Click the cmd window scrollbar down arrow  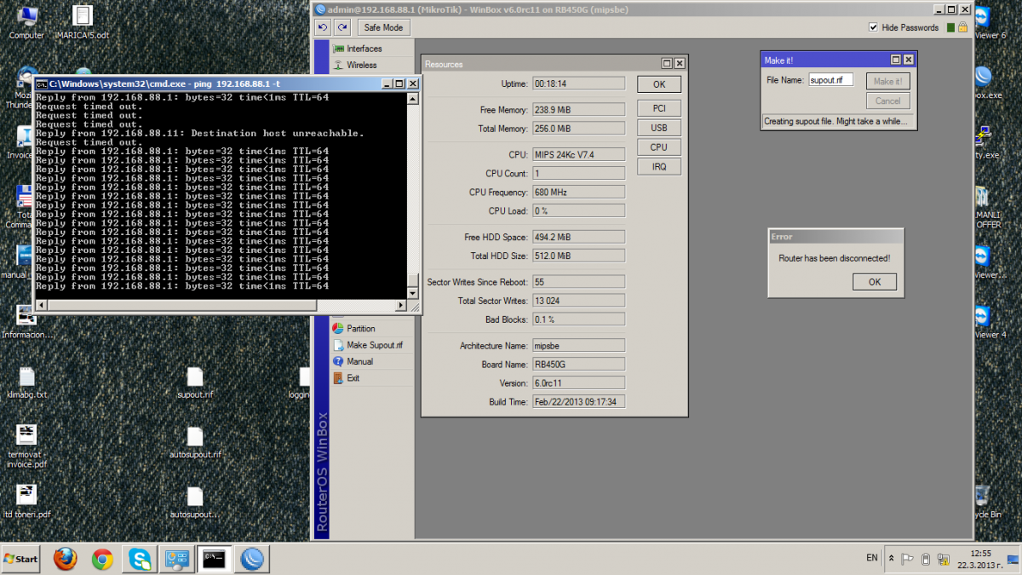414,293
